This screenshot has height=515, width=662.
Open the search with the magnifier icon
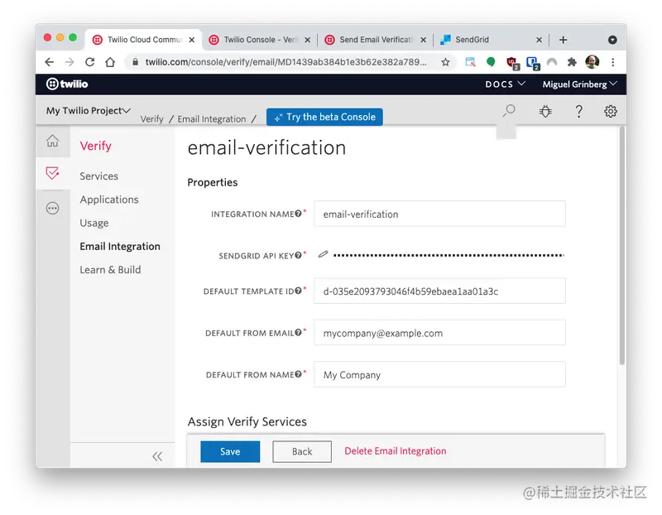pyautogui.click(x=508, y=110)
